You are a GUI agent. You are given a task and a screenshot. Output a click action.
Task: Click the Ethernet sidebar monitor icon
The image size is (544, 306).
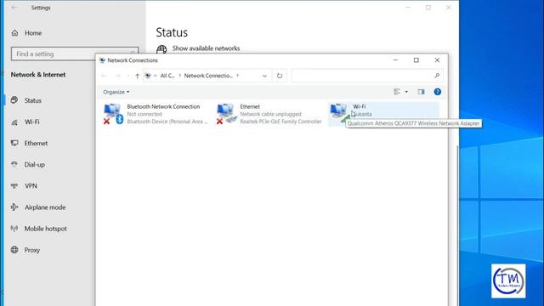click(x=14, y=143)
